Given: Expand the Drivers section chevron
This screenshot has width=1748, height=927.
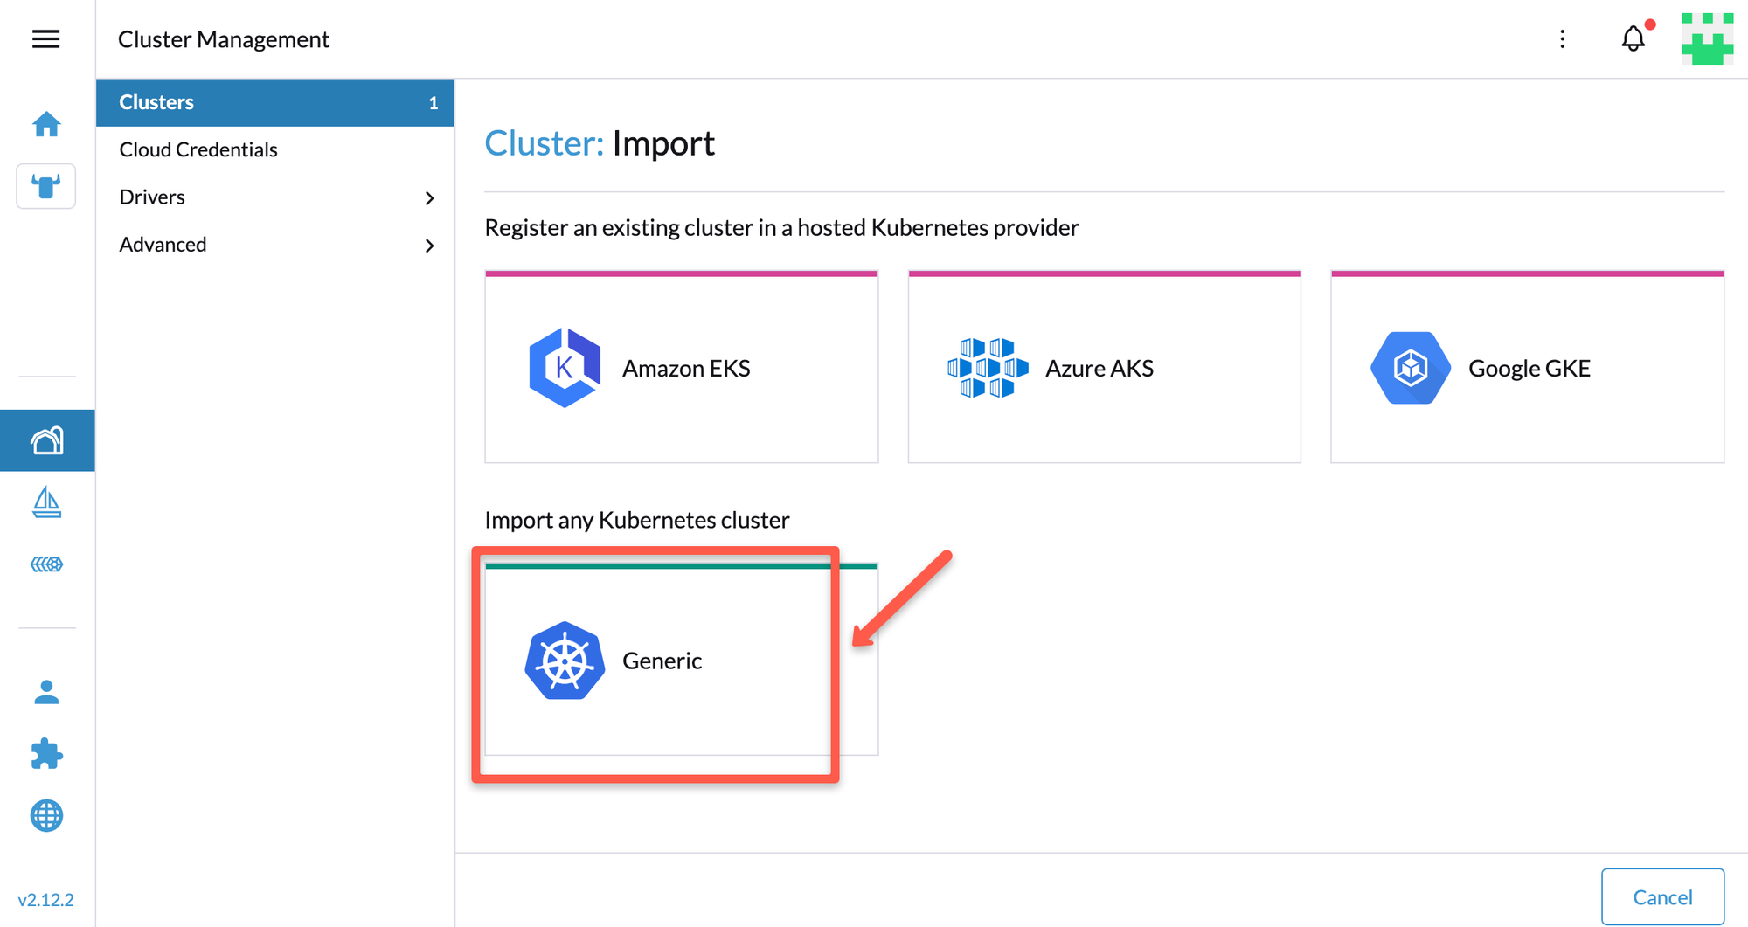Looking at the screenshot, I should point(429,197).
